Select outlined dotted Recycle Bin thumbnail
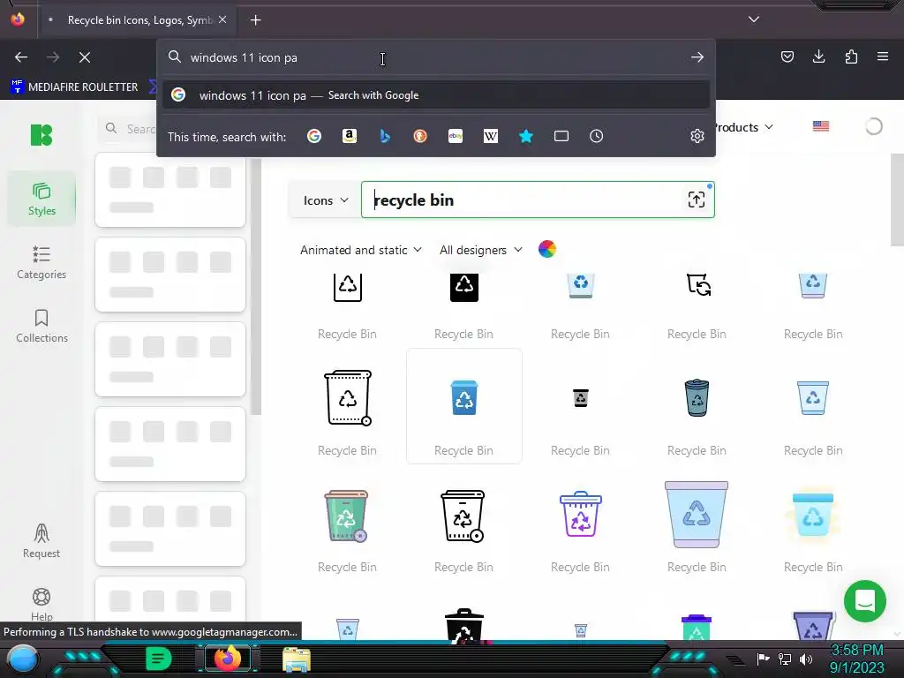904x678 pixels. point(348,398)
